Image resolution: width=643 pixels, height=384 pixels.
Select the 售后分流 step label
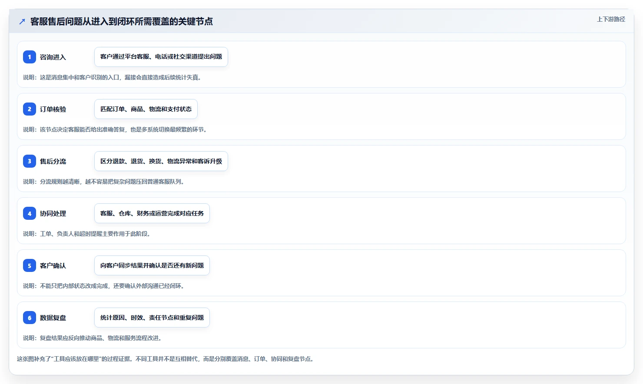[x=53, y=161]
